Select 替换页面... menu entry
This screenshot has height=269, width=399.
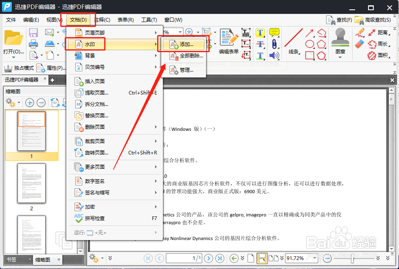coord(114,116)
